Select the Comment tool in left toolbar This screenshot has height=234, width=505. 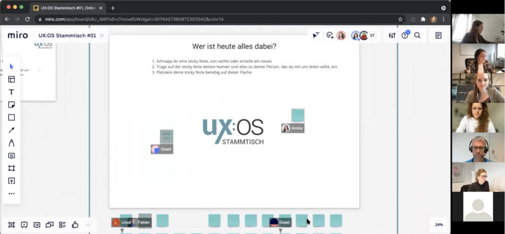11,155
